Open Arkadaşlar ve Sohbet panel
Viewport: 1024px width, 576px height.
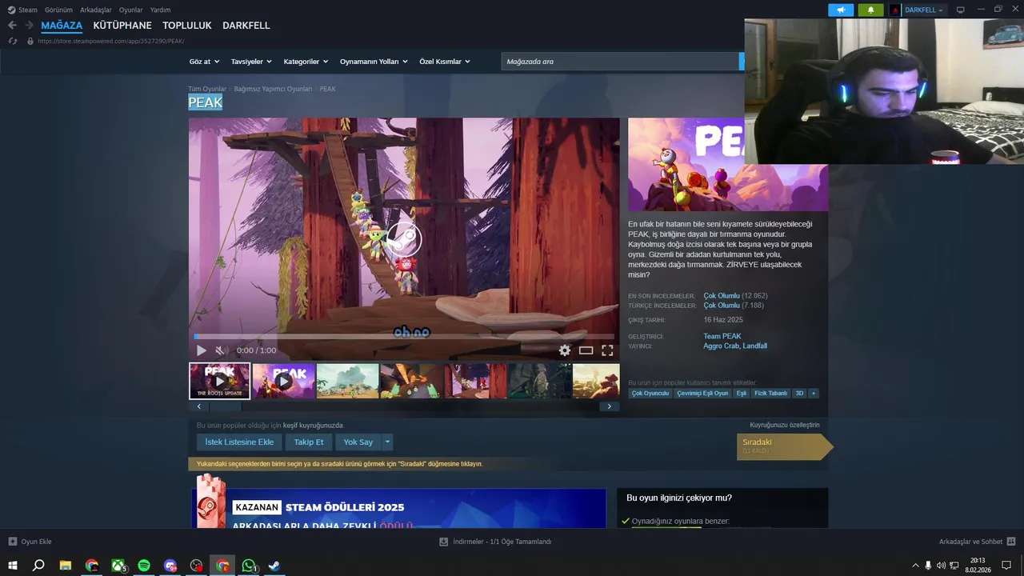977,542
